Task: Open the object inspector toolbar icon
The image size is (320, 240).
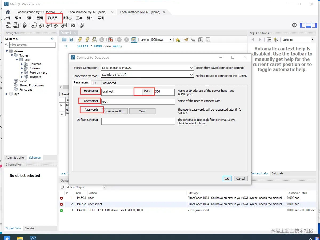Action: (x=25, y=25)
